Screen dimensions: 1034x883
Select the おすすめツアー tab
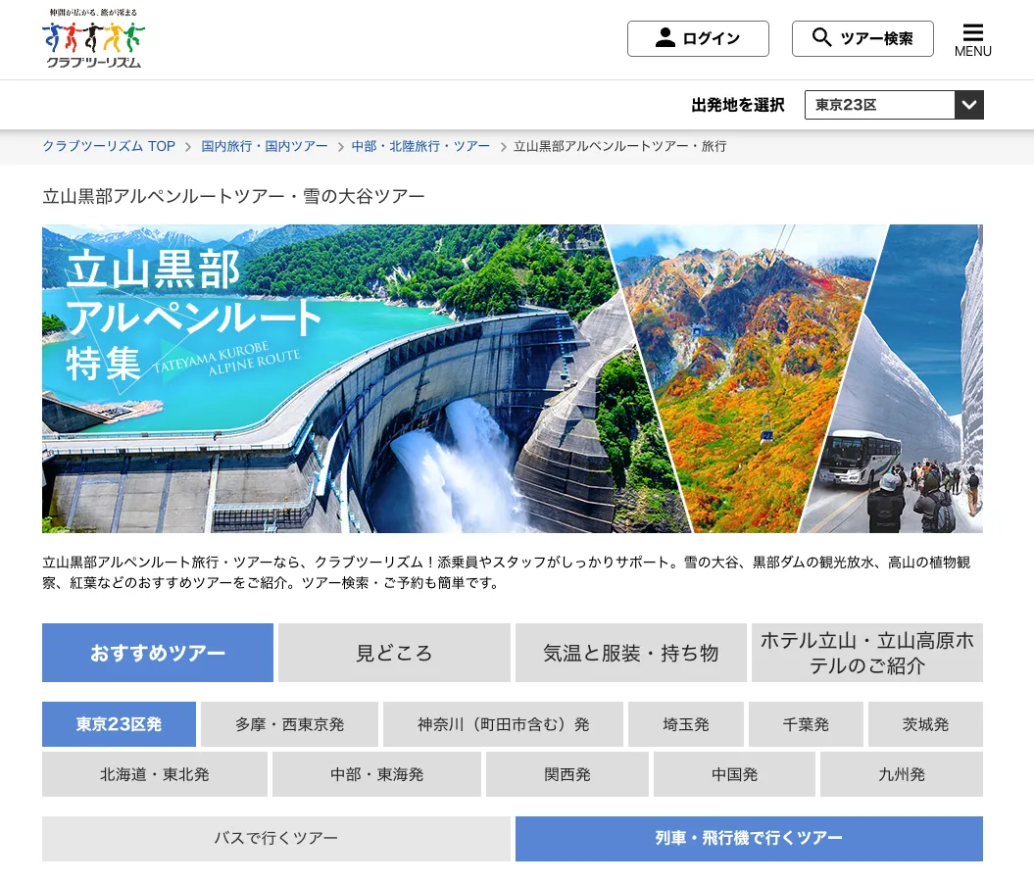pyautogui.click(x=158, y=653)
